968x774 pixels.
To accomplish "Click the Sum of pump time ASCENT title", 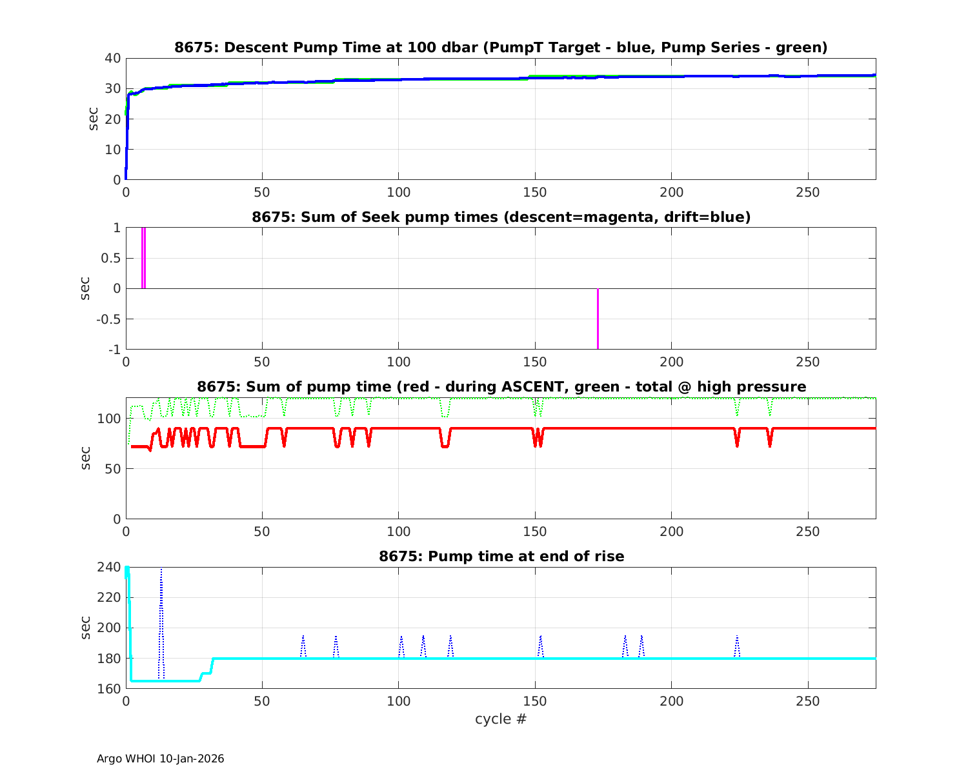I will [x=501, y=387].
